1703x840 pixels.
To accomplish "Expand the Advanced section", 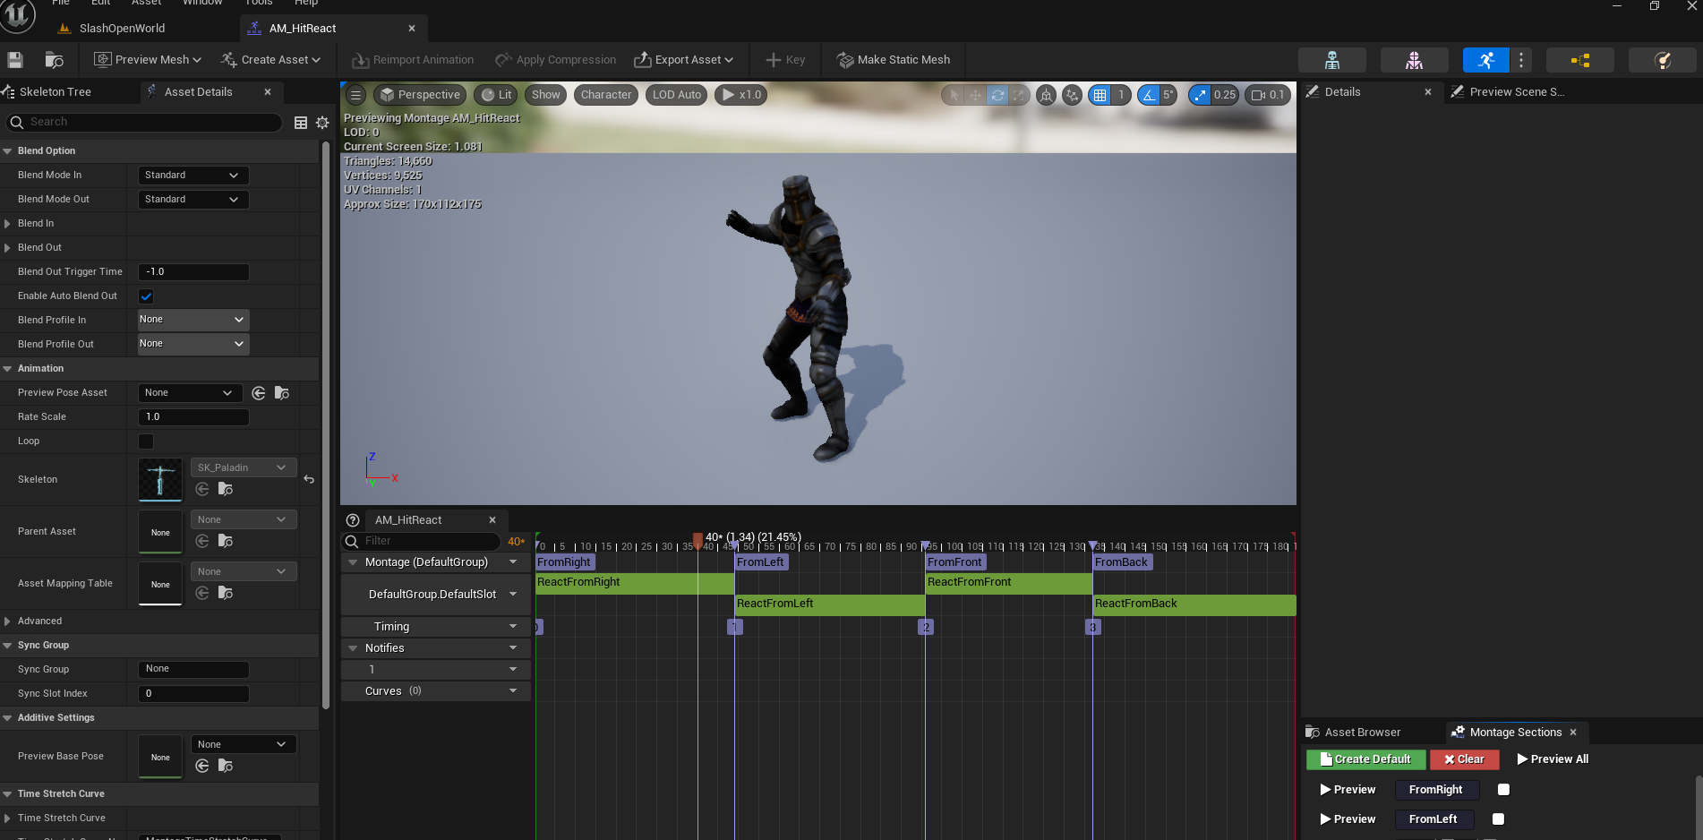I will click(x=7, y=621).
